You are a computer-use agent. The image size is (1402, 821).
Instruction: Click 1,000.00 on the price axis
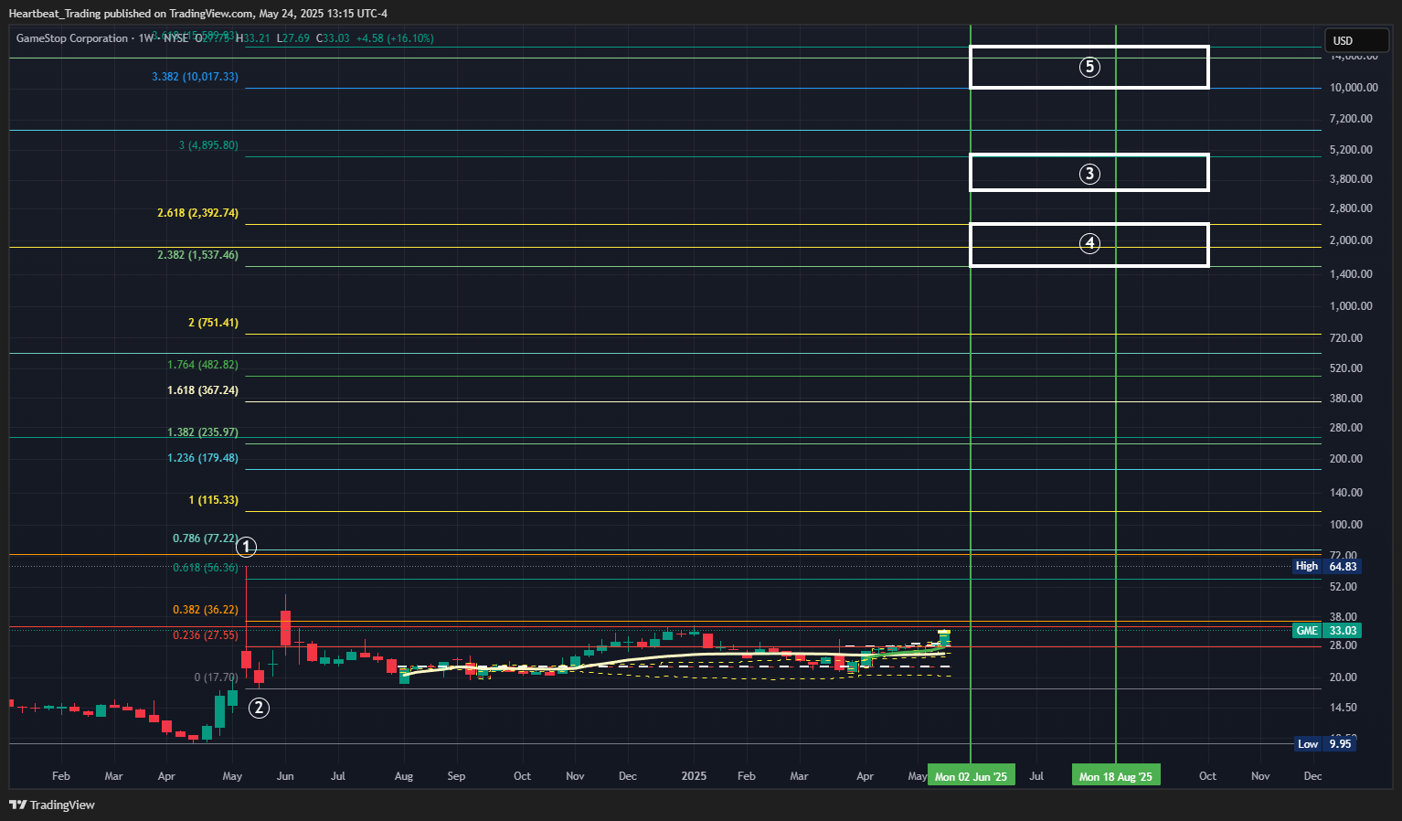click(x=1351, y=306)
